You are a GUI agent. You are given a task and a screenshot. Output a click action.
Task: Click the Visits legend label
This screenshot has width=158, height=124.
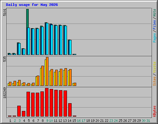155,67
